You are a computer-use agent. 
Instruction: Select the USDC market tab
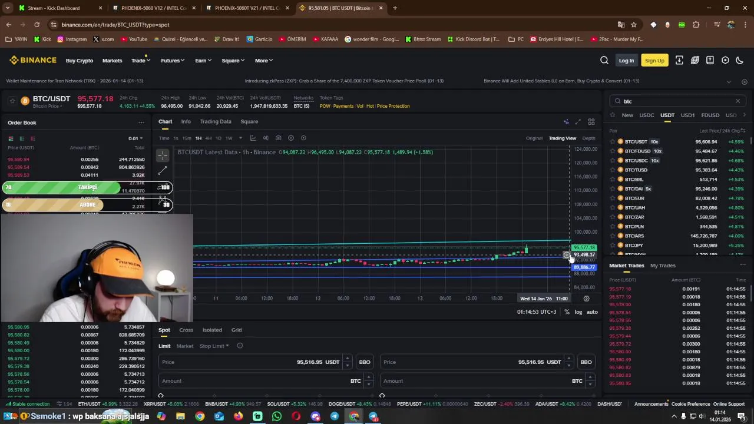(647, 115)
